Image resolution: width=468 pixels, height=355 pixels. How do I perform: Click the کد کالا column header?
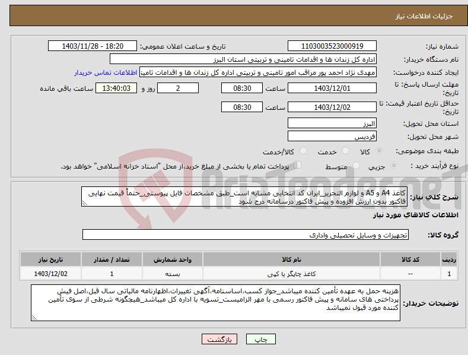pyautogui.click(x=410, y=259)
